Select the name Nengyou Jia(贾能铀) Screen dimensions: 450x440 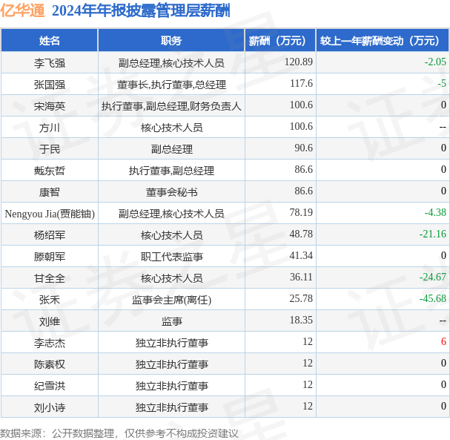(x=50, y=214)
